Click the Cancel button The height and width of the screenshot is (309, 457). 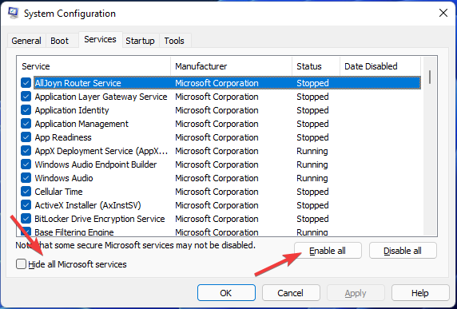click(x=290, y=293)
